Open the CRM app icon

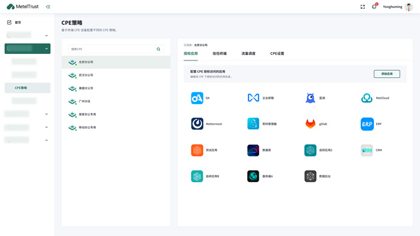(367, 150)
